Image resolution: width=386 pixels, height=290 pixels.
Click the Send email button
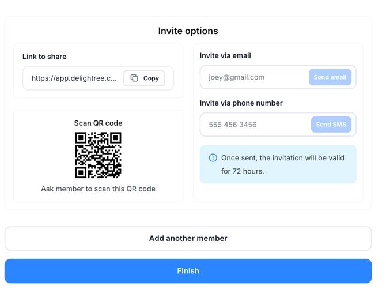(330, 77)
